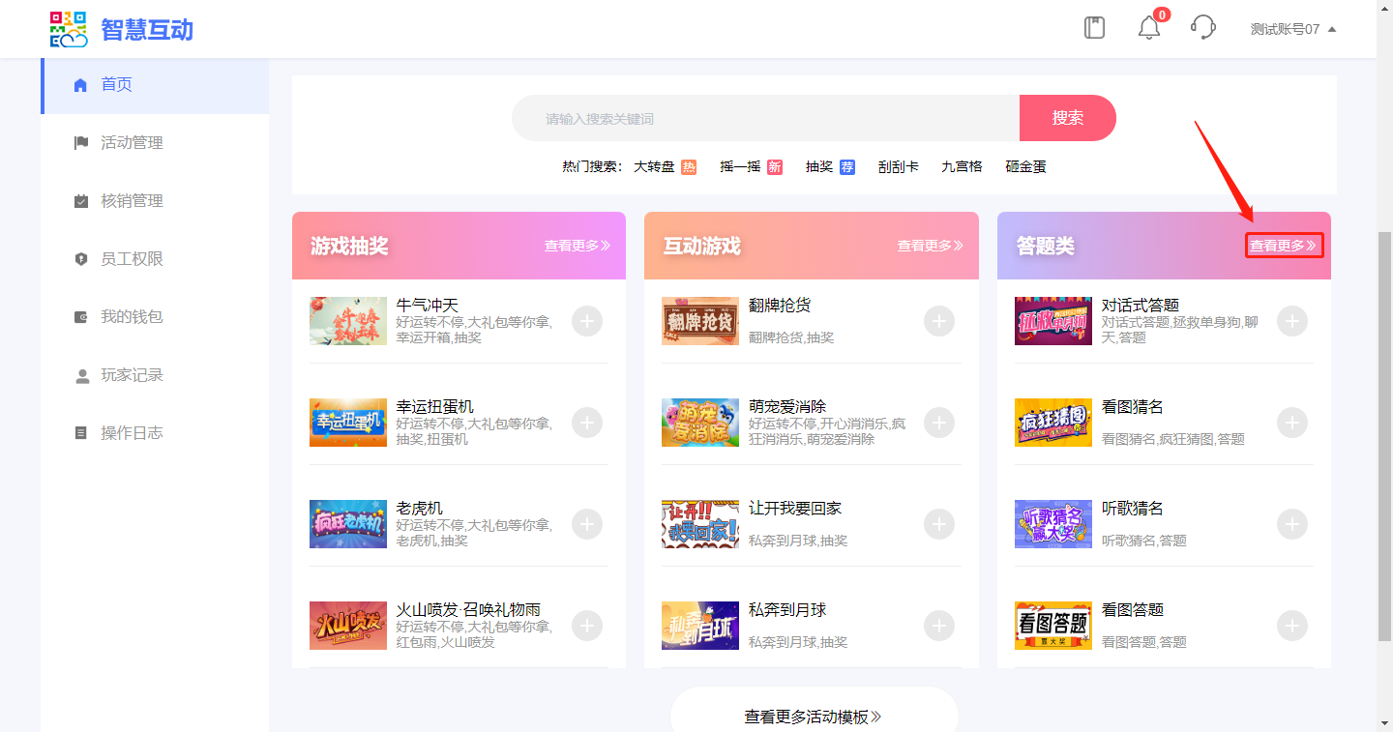The width and height of the screenshot is (1393, 732).
Task: Click the notification bell icon
Action: point(1149,28)
